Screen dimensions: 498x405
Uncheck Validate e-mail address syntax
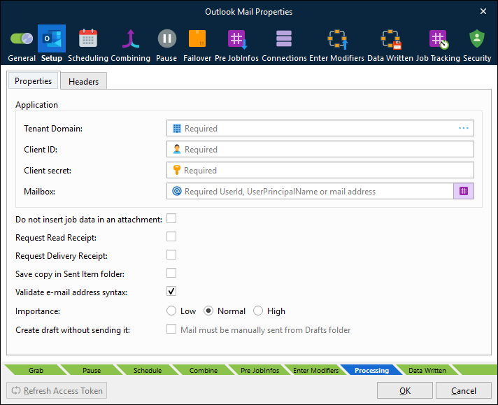pos(171,291)
